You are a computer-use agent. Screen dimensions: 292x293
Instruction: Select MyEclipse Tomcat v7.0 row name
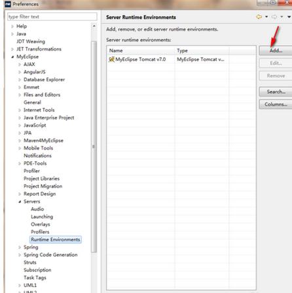click(141, 59)
